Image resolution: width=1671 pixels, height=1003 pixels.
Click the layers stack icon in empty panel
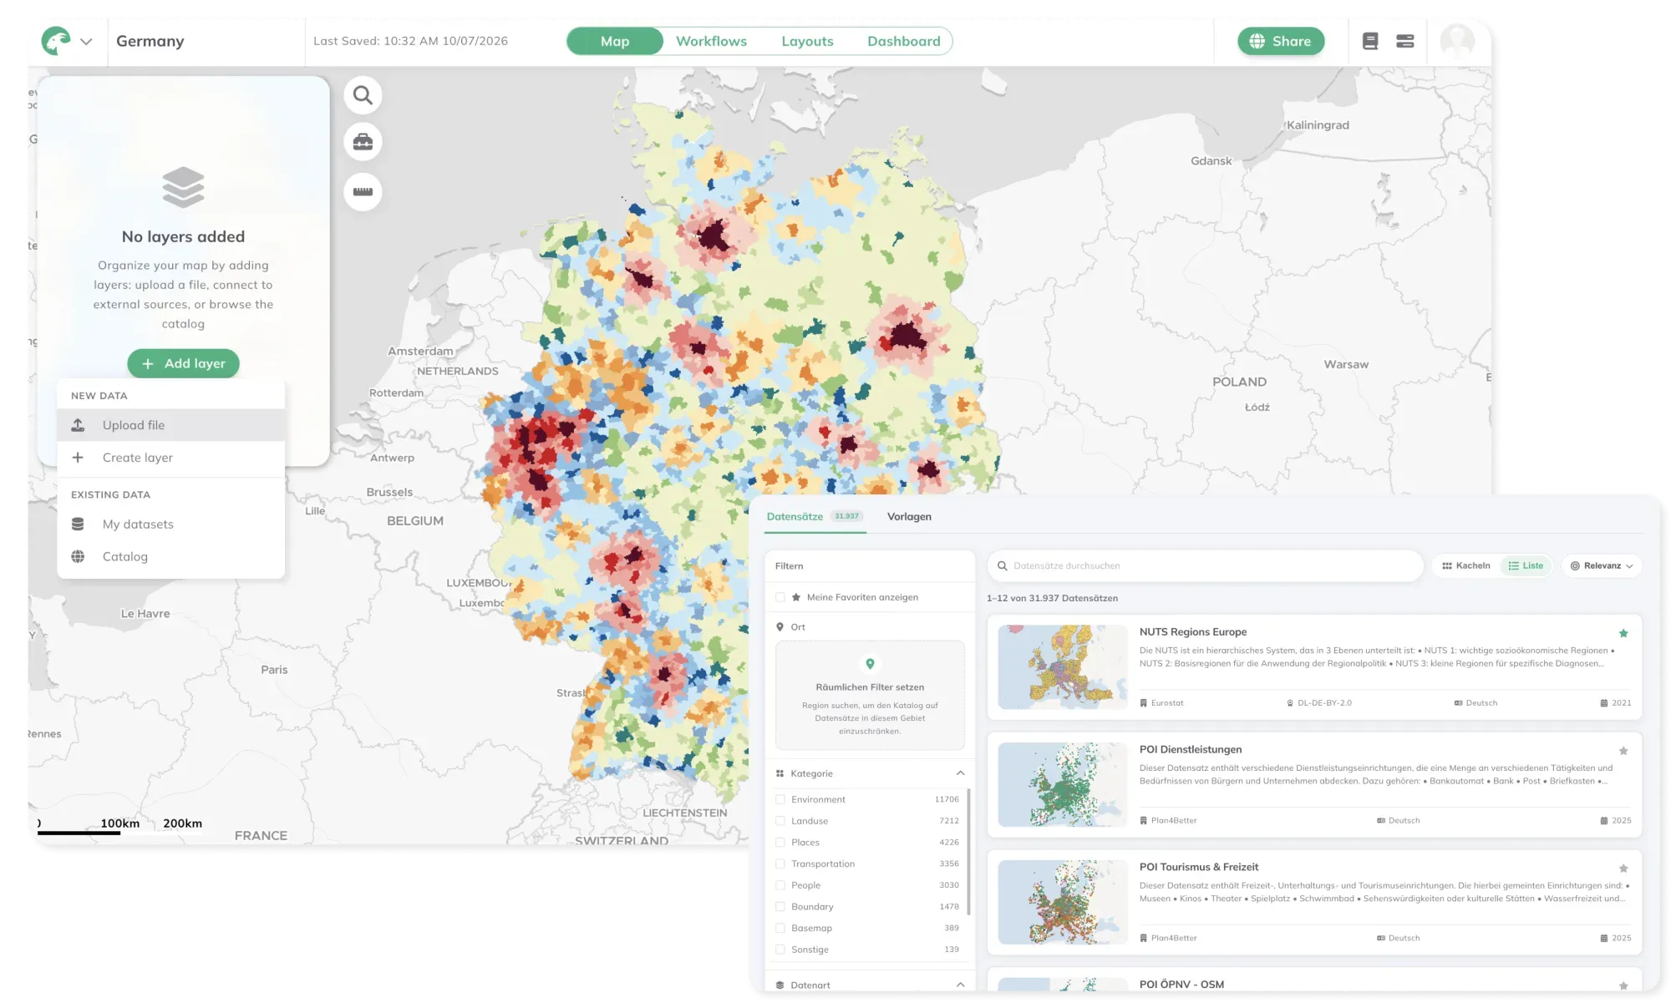coord(183,187)
